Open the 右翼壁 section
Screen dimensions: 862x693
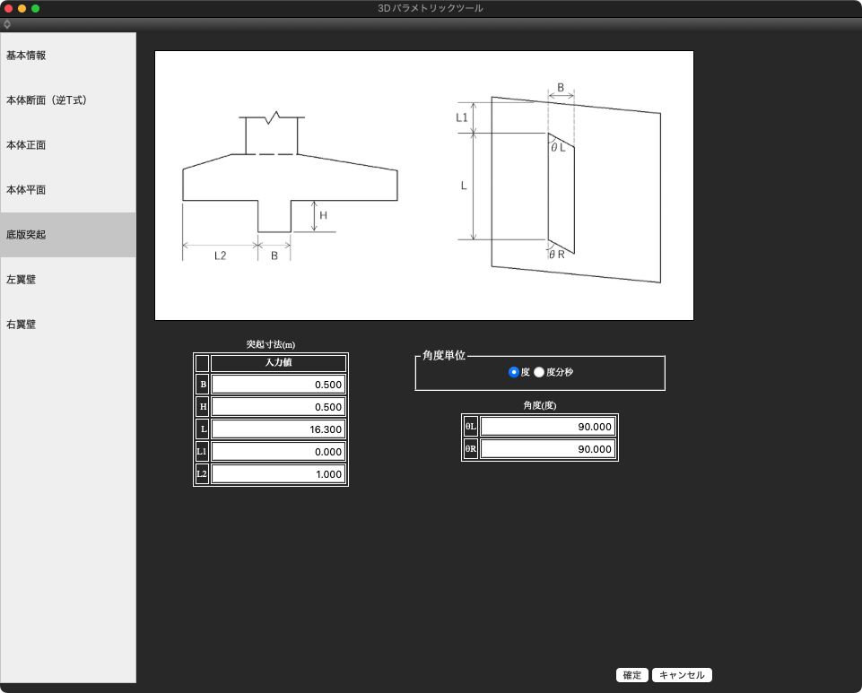67,325
